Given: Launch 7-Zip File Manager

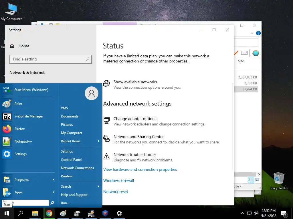Looking at the screenshot, I should (28, 116).
